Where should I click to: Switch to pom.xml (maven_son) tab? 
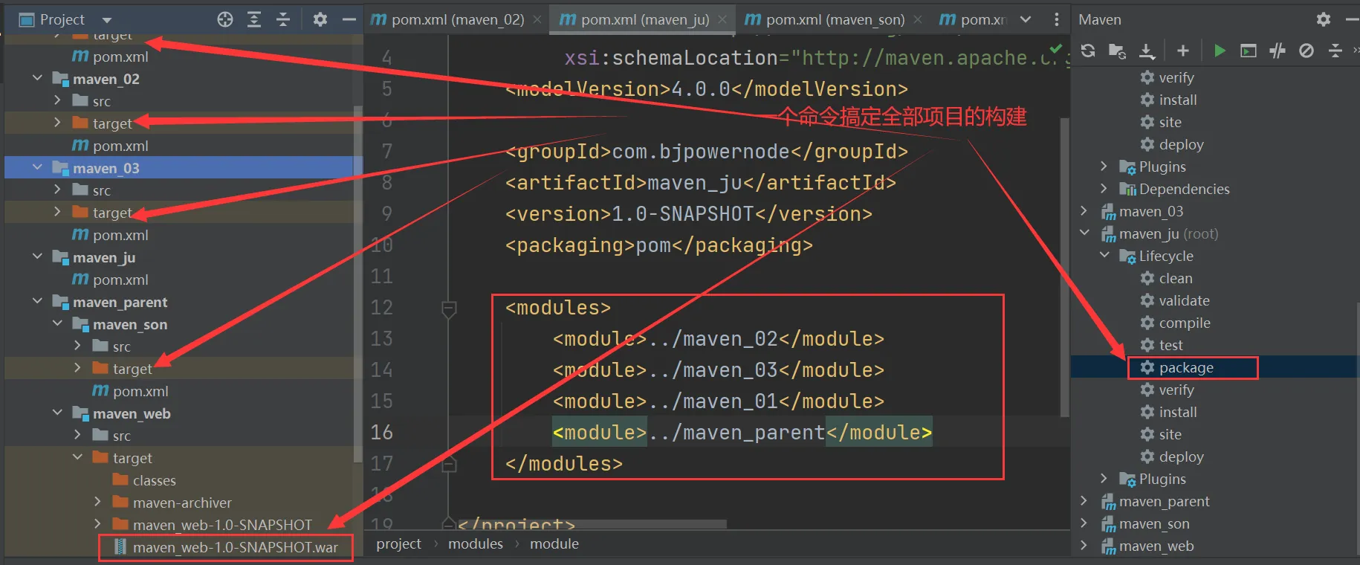point(825,19)
